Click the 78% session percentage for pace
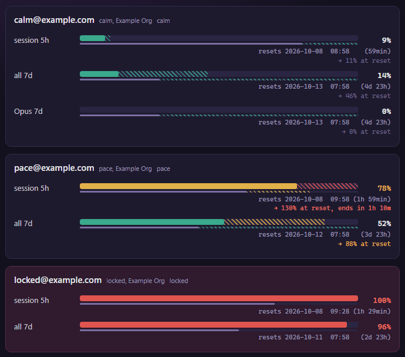The width and height of the screenshot is (405, 357). [x=384, y=188]
